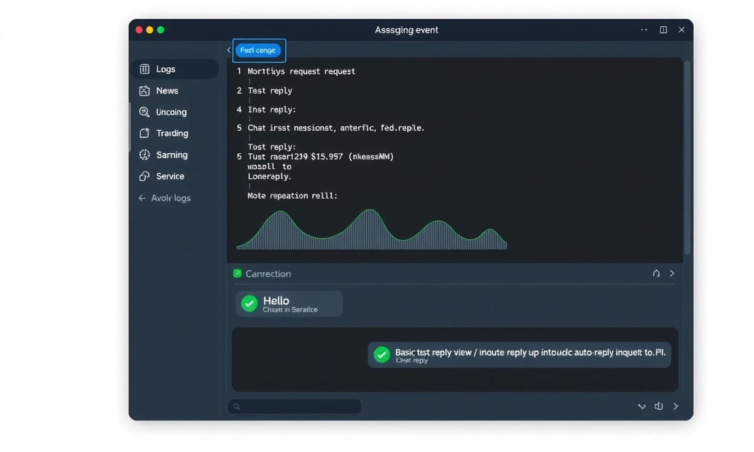The width and height of the screenshot is (754, 452).
Task: Open the Hello chat card
Action: tap(289, 304)
